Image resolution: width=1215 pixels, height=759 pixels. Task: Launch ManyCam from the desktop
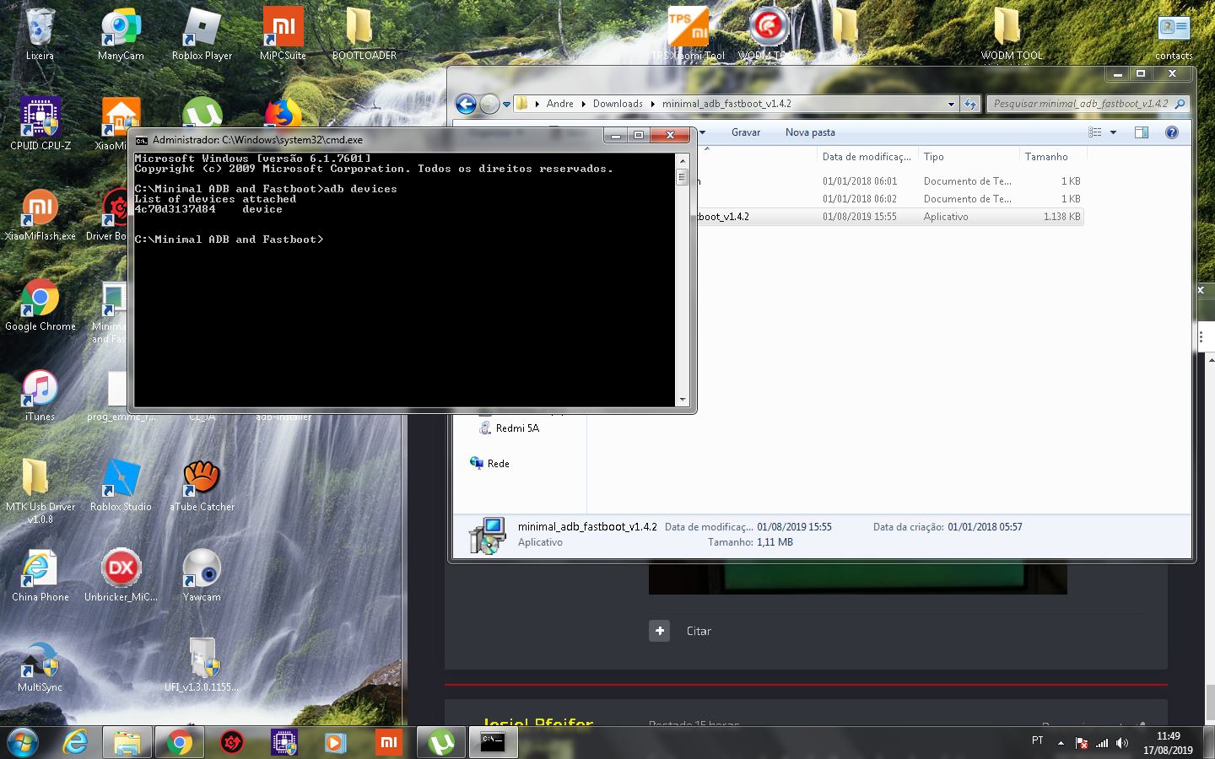coord(121,34)
